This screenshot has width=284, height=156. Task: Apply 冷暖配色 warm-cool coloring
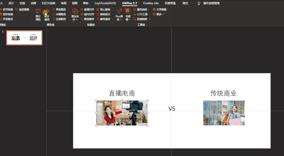(x=59, y=14)
